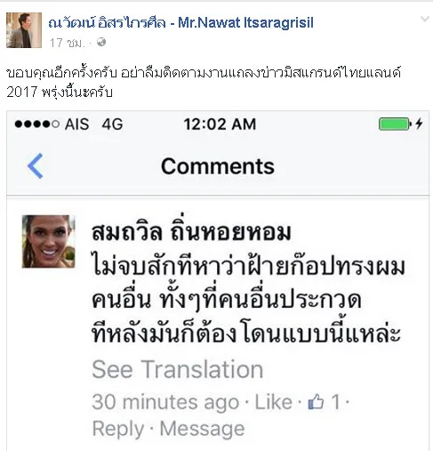Image resolution: width=433 pixels, height=451 pixels.
Task: Click the 30 minutes ago timestamp
Action: click(x=165, y=402)
